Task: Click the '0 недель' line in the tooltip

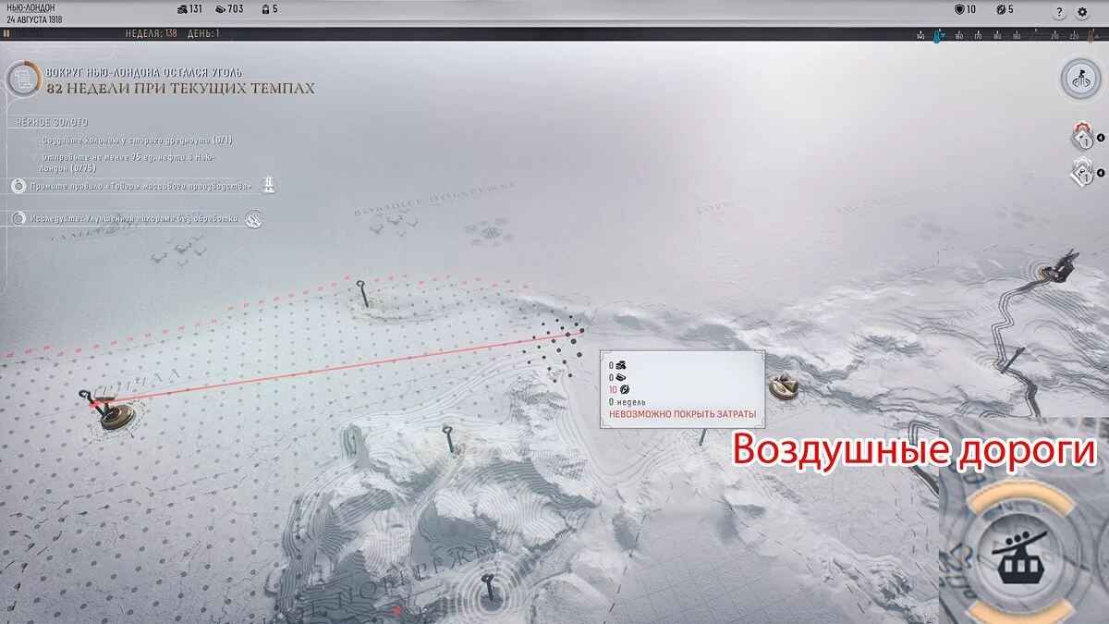Action: click(628, 402)
